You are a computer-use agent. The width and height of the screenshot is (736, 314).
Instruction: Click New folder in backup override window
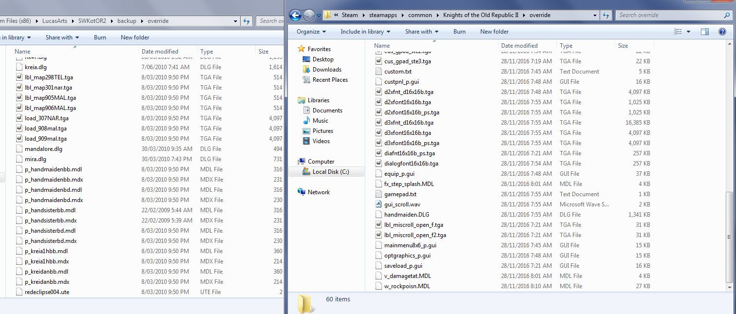point(135,37)
